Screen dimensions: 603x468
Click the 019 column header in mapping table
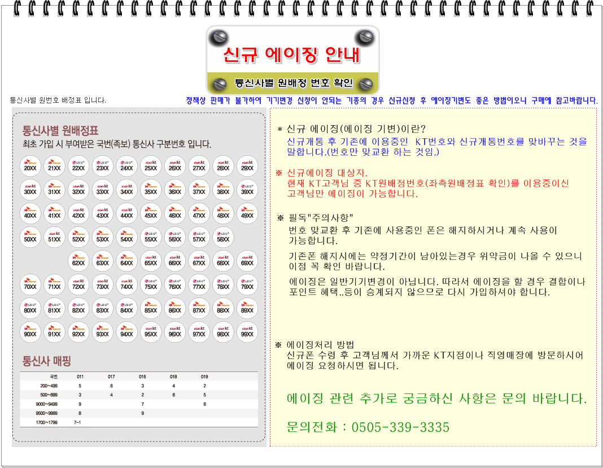[x=204, y=376]
